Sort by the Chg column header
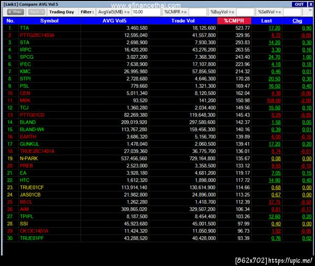 (x=297, y=20)
